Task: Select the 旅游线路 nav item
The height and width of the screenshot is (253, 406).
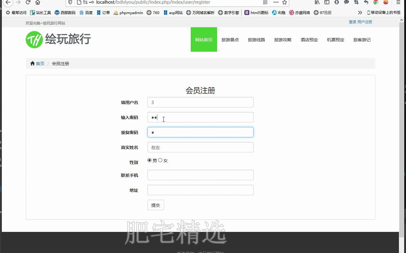Action: click(256, 40)
